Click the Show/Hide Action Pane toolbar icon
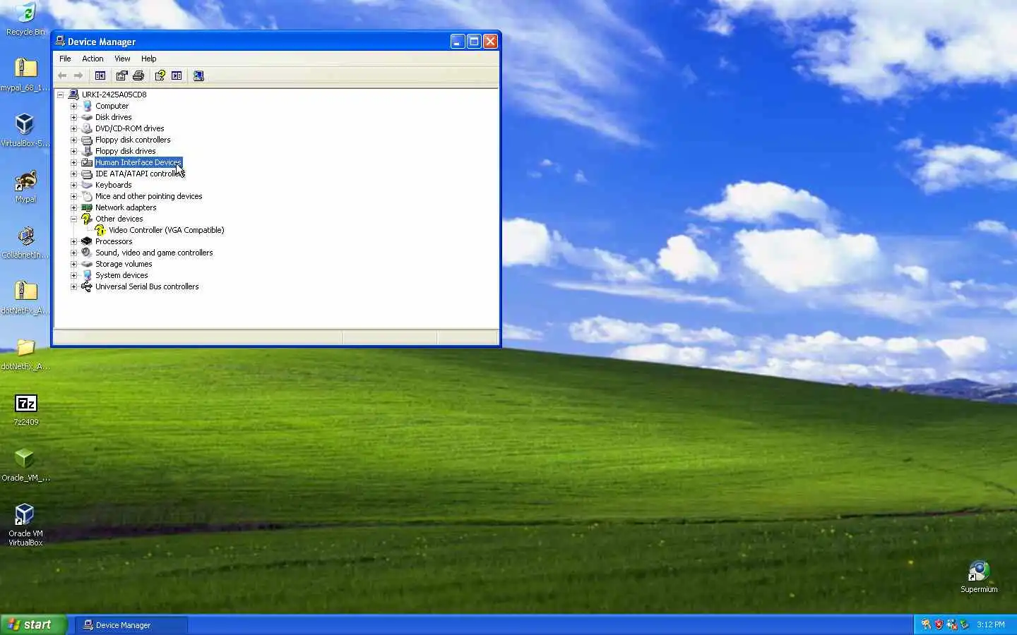This screenshot has height=635, width=1017. (x=177, y=75)
